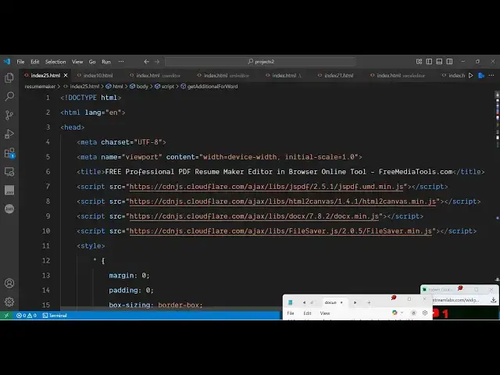Open the Extensions view
Viewport: 500px width, 375px height.
pyautogui.click(x=9, y=153)
